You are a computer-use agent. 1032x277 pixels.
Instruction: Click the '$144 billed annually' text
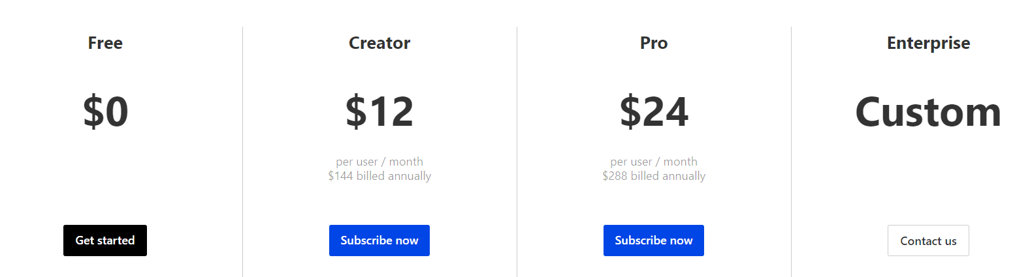pos(379,176)
